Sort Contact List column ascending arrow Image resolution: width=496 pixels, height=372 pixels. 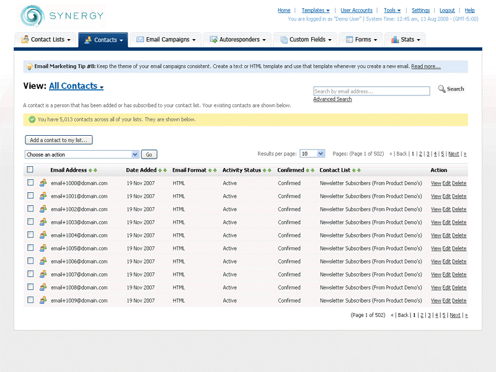tap(354, 170)
